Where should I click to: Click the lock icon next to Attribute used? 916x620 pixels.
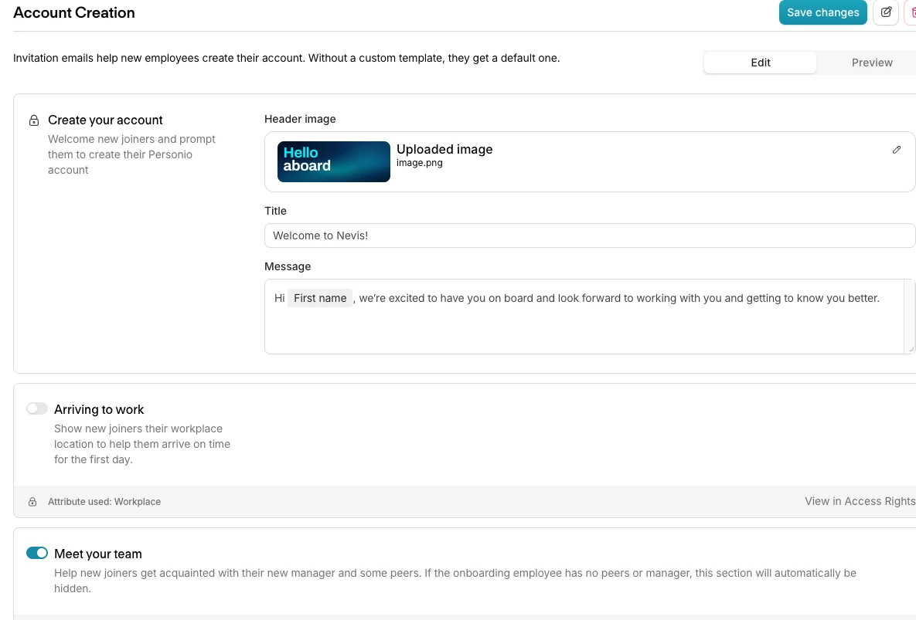click(32, 502)
